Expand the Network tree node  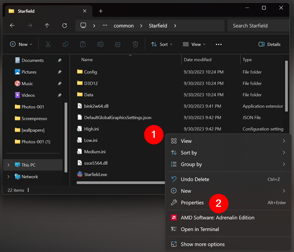click(8, 177)
